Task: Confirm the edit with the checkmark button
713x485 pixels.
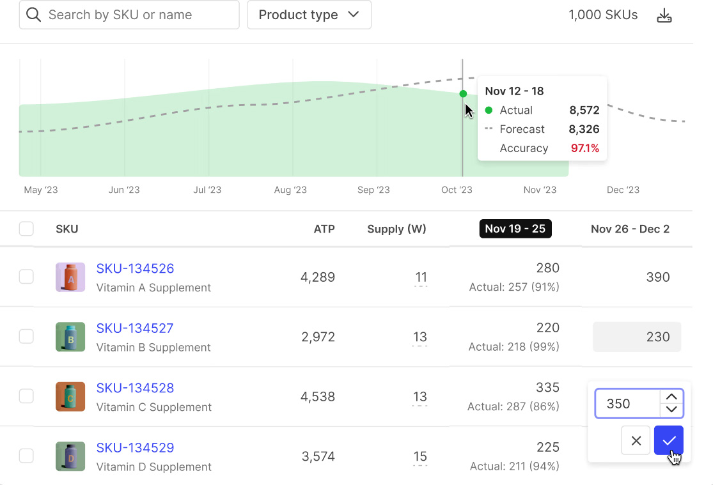Action: point(668,440)
